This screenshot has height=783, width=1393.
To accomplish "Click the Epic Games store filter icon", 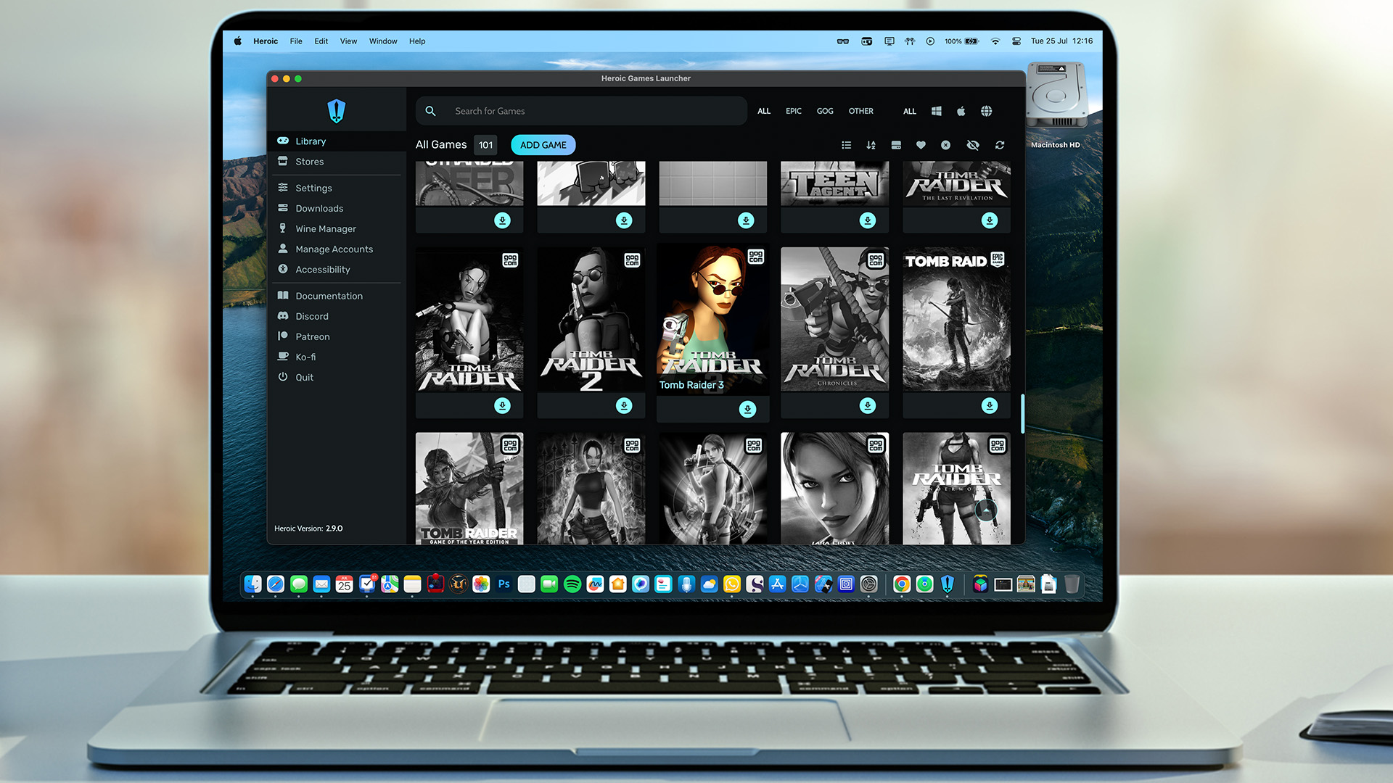I will (793, 110).
